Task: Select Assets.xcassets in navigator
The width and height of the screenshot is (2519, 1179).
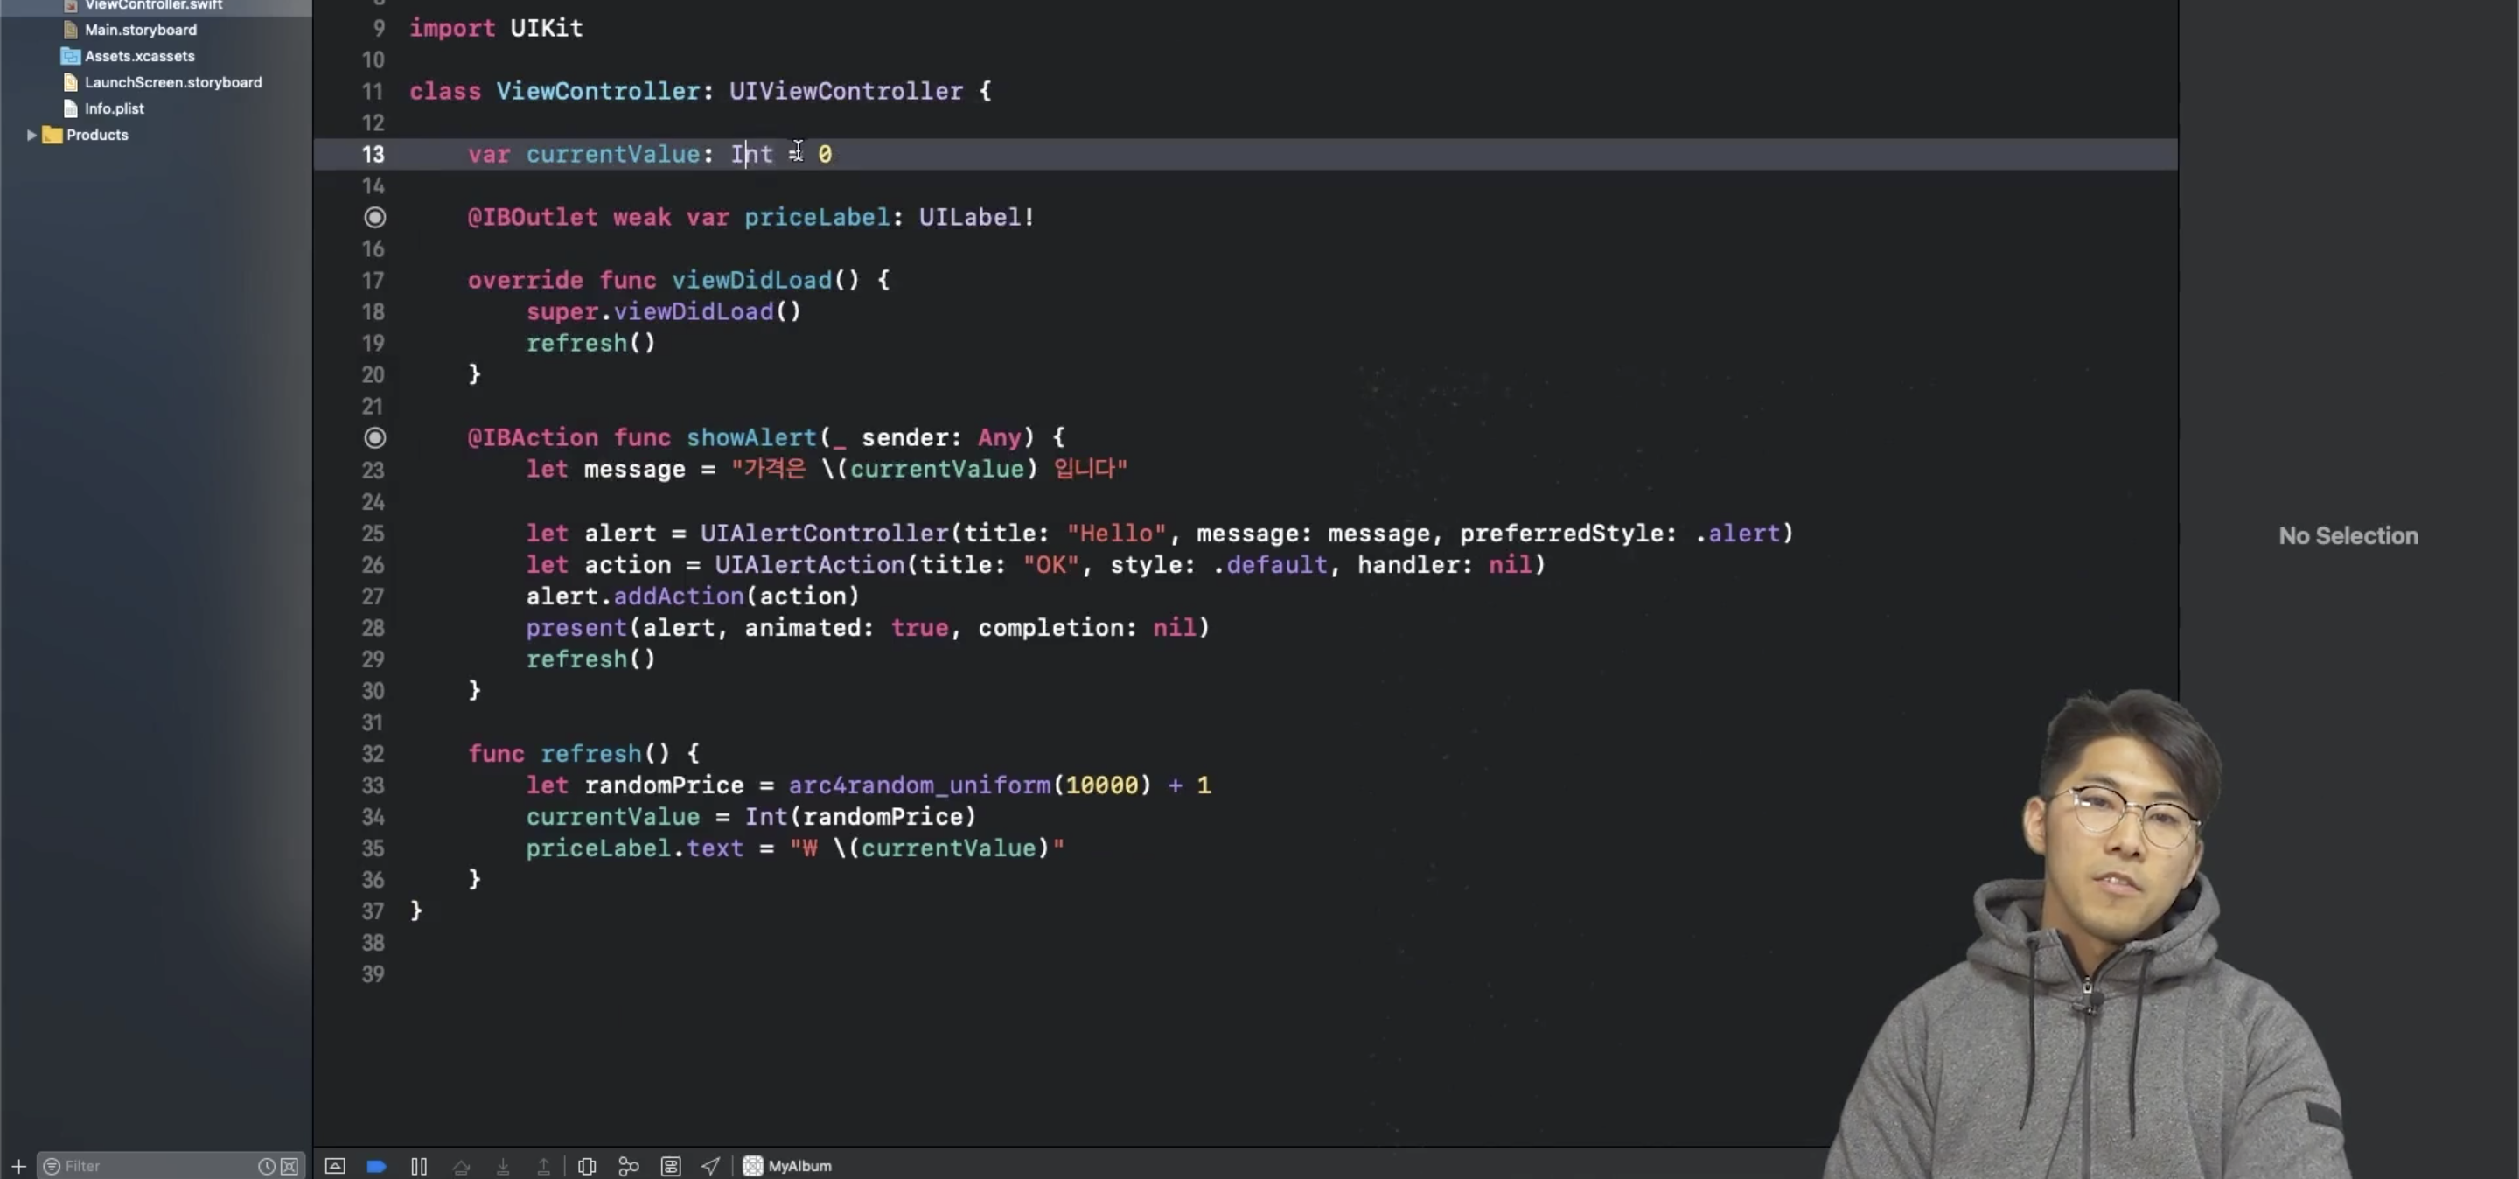Action: click(x=139, y=57)
